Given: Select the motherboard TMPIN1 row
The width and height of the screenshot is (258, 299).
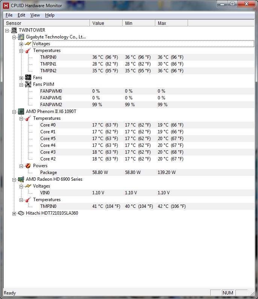Looking at the screenshot, I should (x=147, y=64).
